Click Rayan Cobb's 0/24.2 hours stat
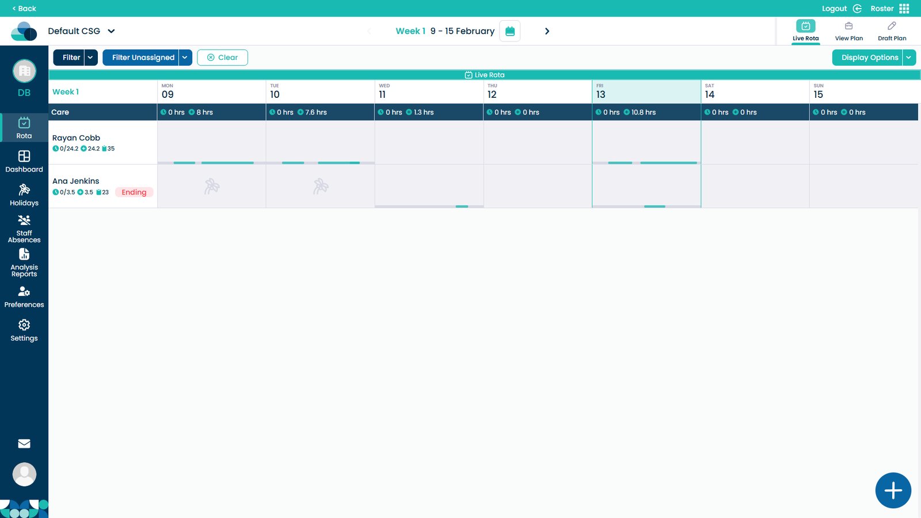921x518 pixels. 66,148
